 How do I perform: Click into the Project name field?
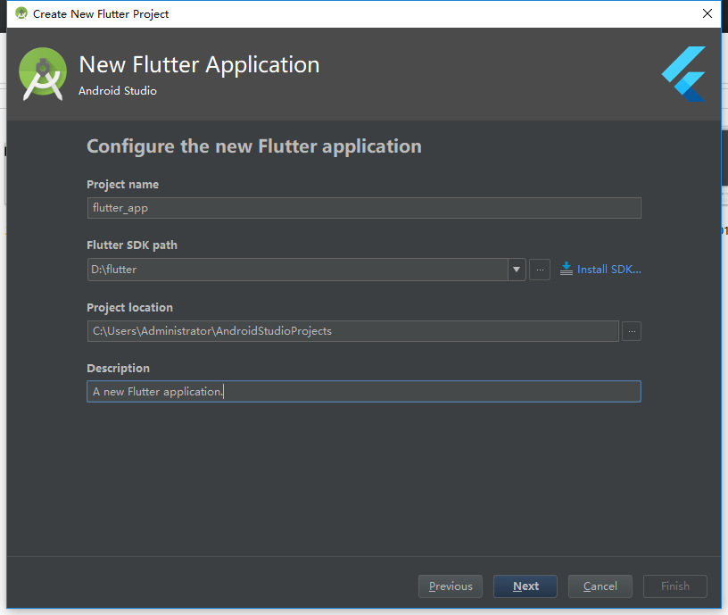pyautogui.click(x=364, y=208)
